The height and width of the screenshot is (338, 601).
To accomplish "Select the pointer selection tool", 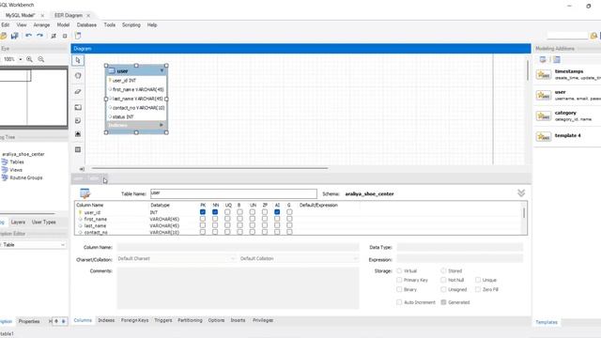I will pos(78,60).
